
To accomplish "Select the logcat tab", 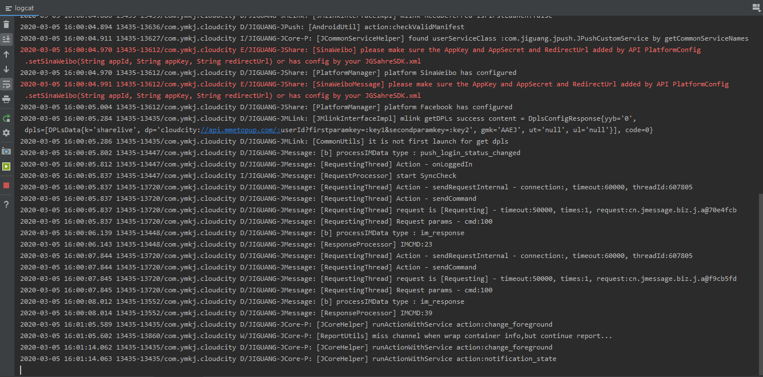I will pyautogui.click(x=19, y=8).
